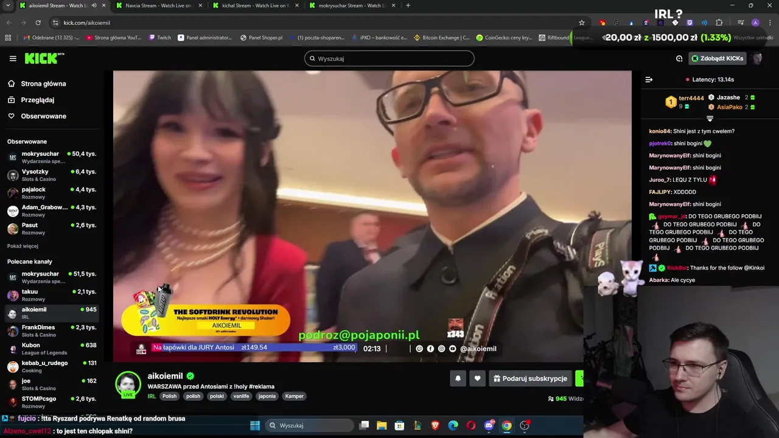779x438 pixels.
Task: Open the IRL category link
Action: coord(152,396)
